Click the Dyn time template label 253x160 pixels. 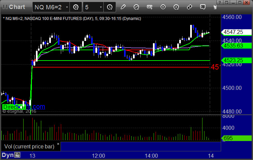[x=8, y=155]
